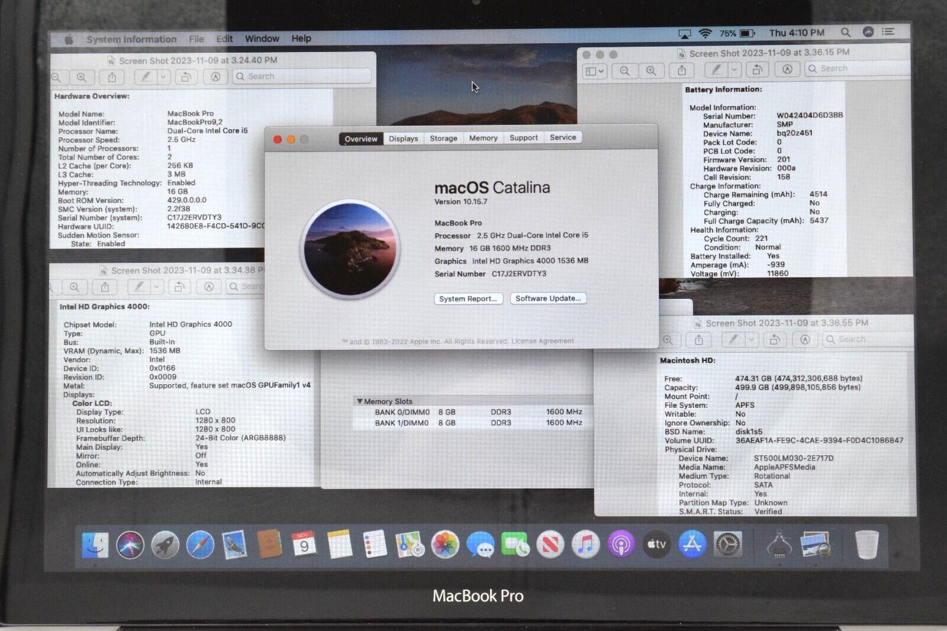Select the Overview tab
The height and width of the screenshot is (631, 947).
pyautogui.click(x=361, y=139)
